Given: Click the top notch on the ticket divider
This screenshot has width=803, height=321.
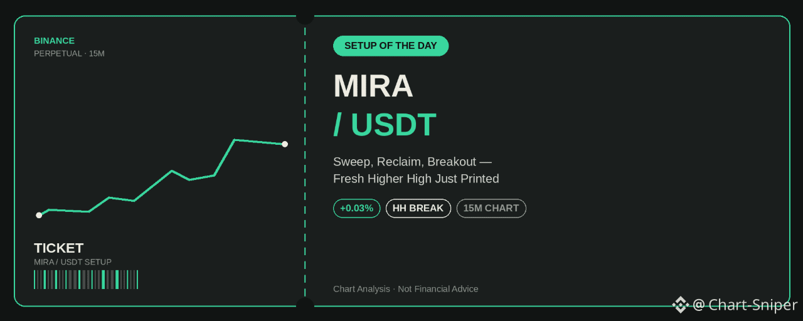Looking at the screenshot, I should click(x=305, y=16).
